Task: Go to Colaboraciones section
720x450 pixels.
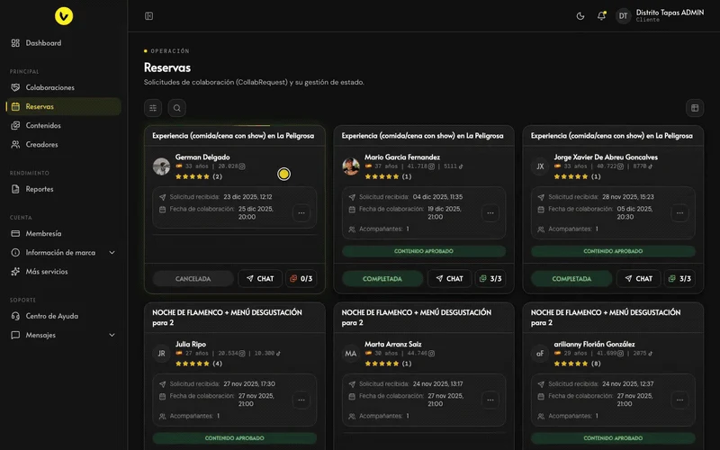Action: click(x=64, y=87)
